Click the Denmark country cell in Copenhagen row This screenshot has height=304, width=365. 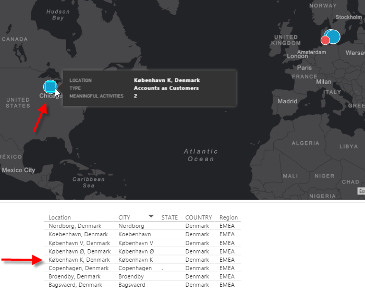[x=197, y=268]
